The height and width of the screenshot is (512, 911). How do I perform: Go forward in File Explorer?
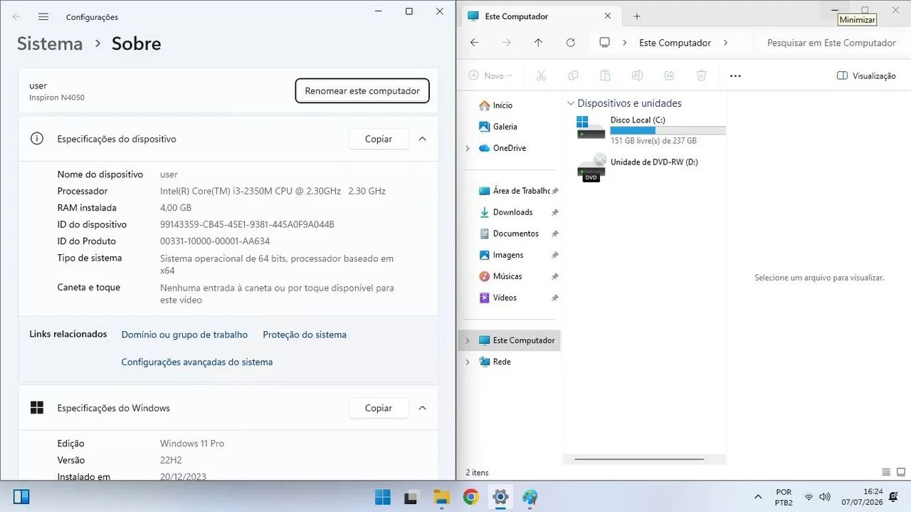tap(507, 43)
